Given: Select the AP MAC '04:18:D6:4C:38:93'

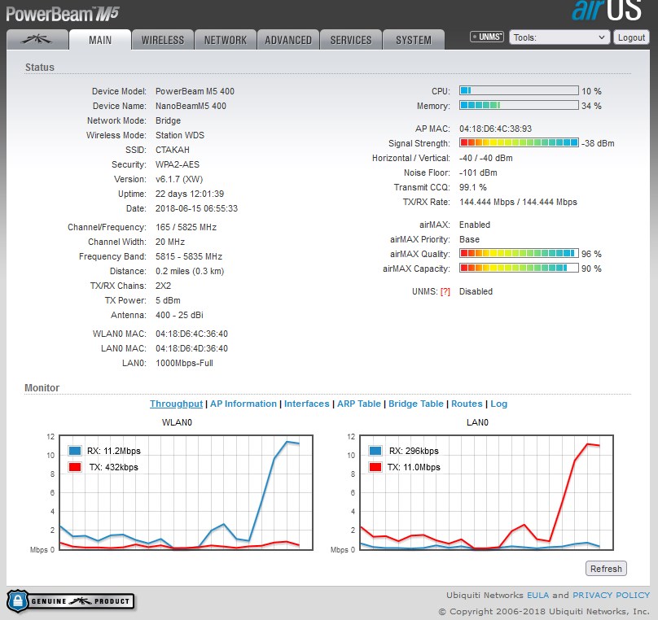Looking at the screenshot, I should [x=496, y=129].
